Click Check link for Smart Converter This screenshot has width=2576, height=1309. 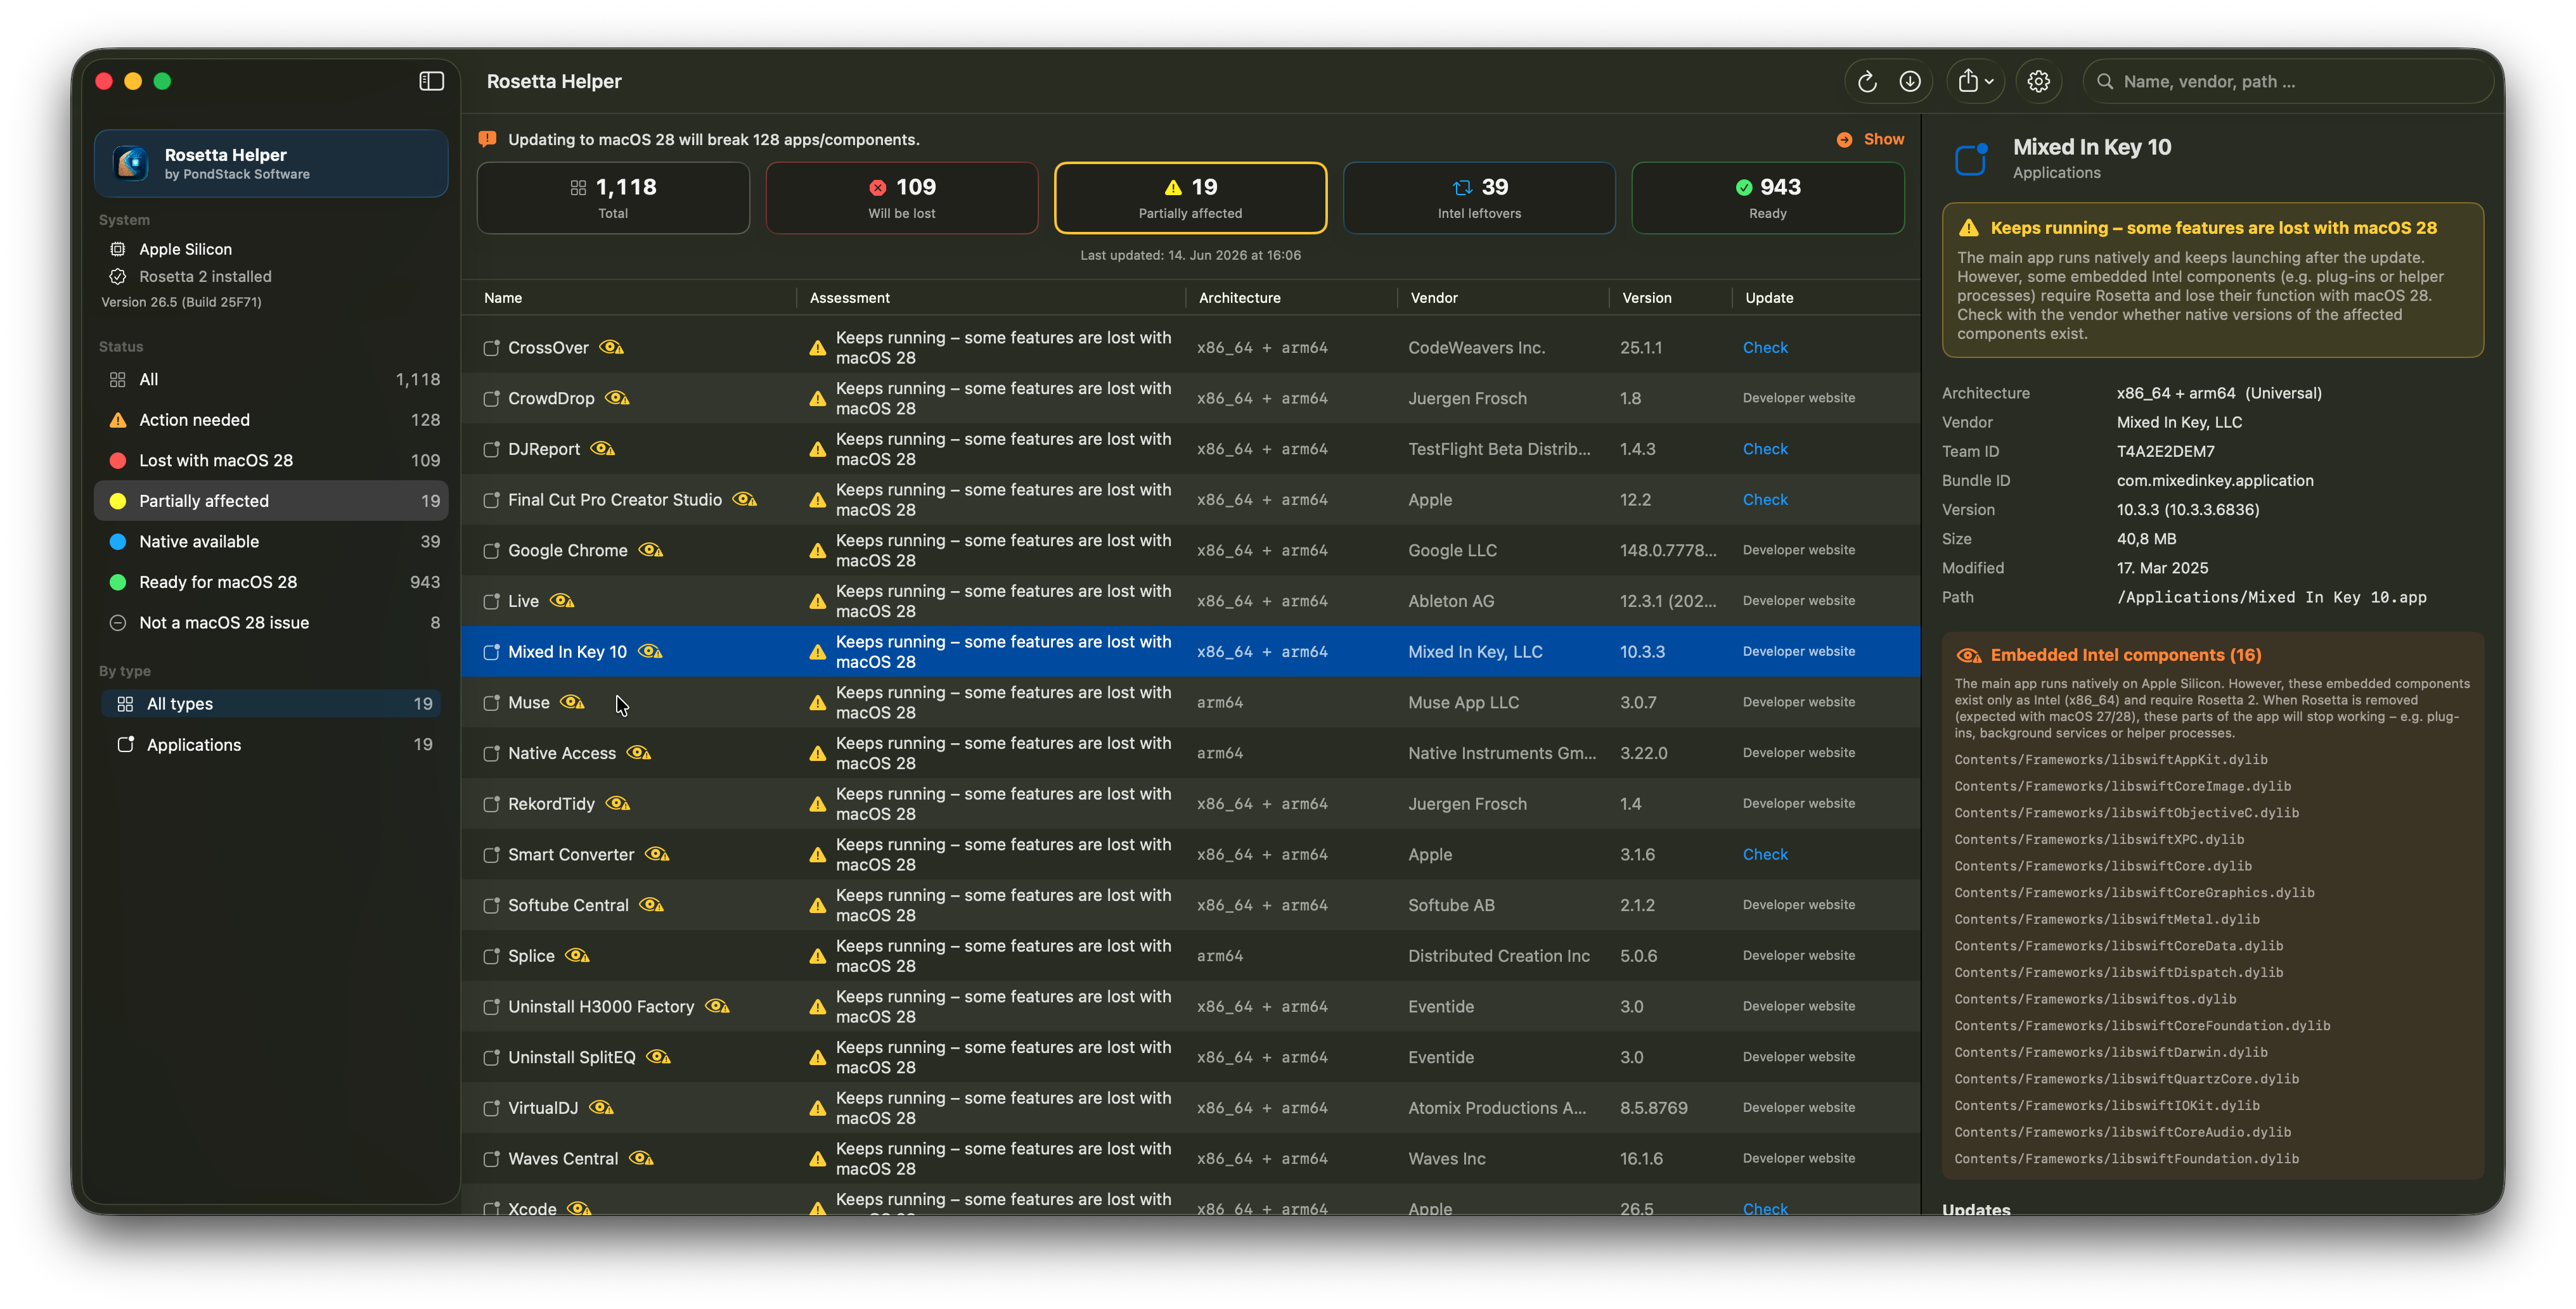coord(1764,854)
